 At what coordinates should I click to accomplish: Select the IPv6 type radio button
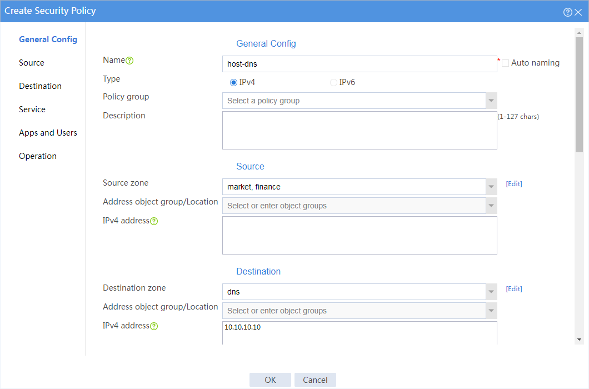click(x=333, y=82)
